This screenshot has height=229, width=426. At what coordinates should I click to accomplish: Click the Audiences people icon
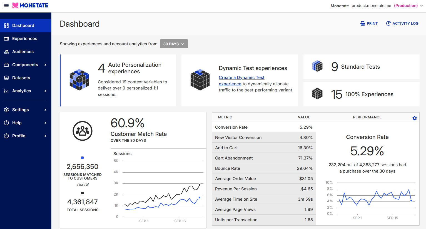coord(6,52)
